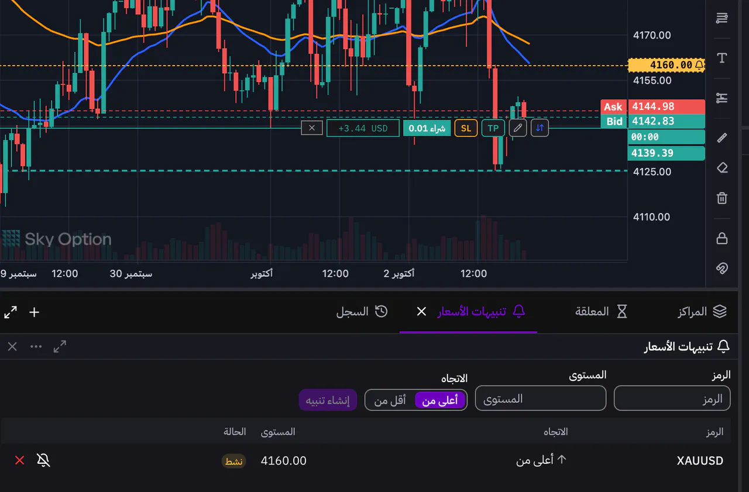Click الاتجاه column header in table
This screenshot has height=492, width=749.
pos(556,432)
